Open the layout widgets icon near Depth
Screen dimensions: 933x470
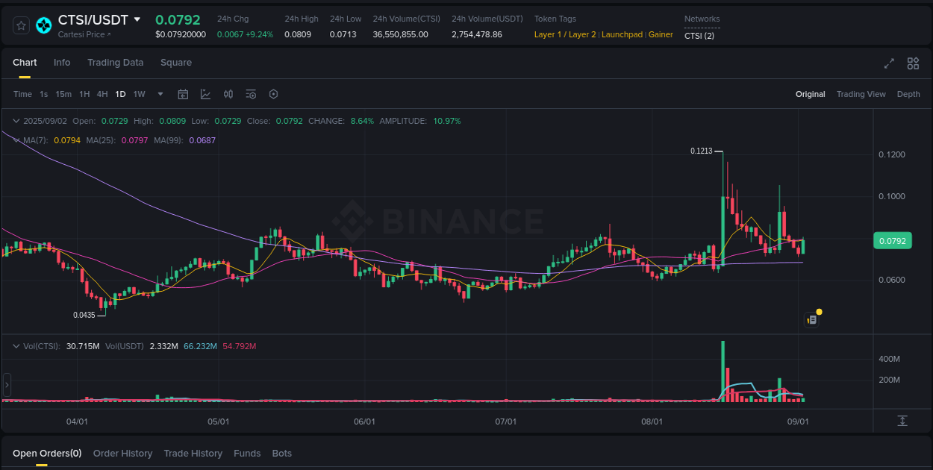(x=913, y=63)
